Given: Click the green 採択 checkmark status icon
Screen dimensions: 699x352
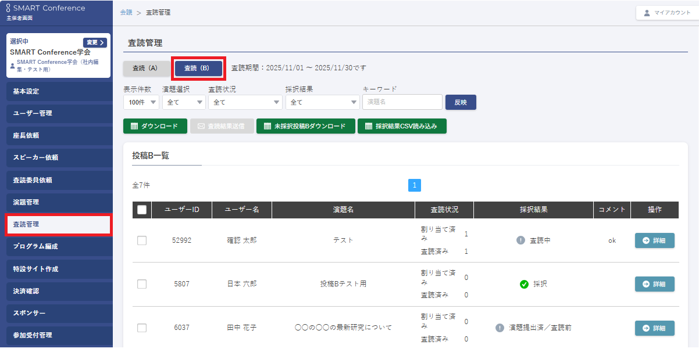Looking at the screenshot, I should pyautogui.click(x=524, y=284).
